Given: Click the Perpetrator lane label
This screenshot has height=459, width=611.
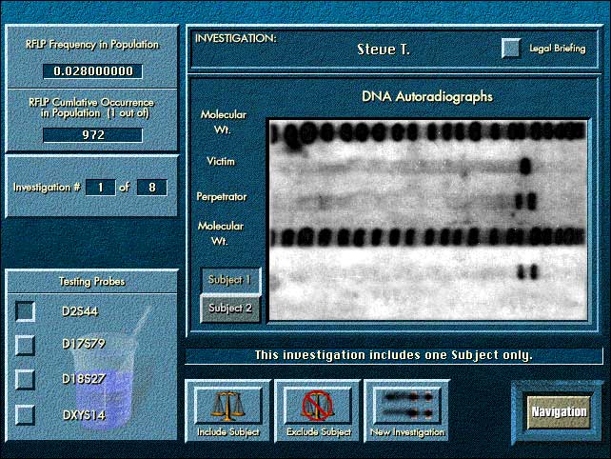Looking at the screenshot, I should [x=222, y=196].
